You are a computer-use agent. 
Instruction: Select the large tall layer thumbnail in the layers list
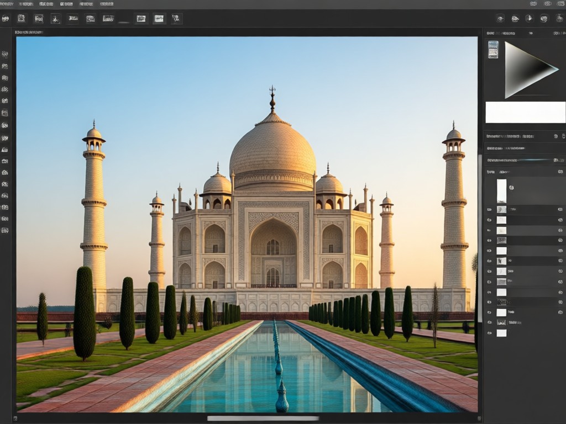(x=501, y=191)
